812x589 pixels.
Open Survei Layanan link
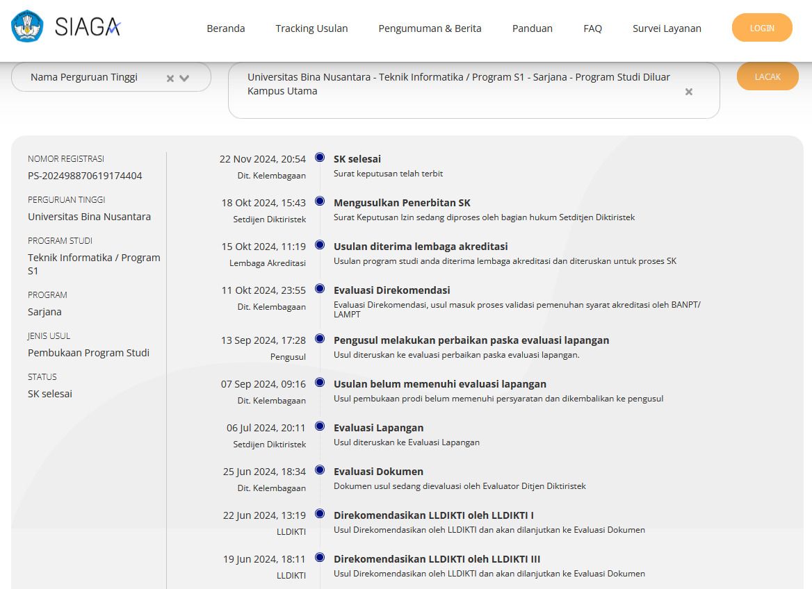667,28
